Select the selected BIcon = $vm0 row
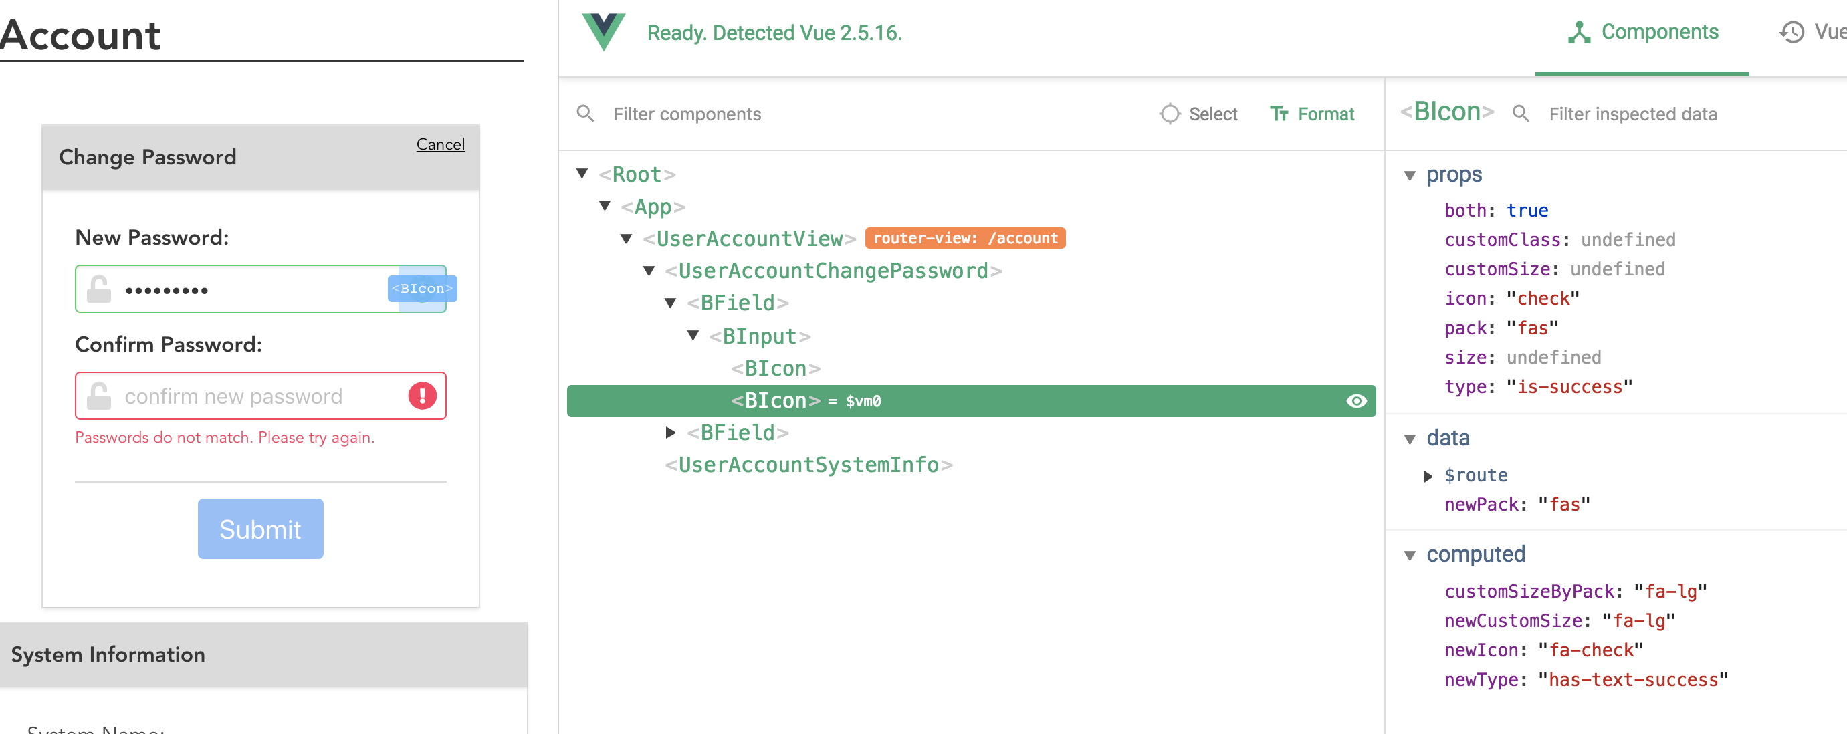This screenshot has height=734, width=1847. coord(971,400)
